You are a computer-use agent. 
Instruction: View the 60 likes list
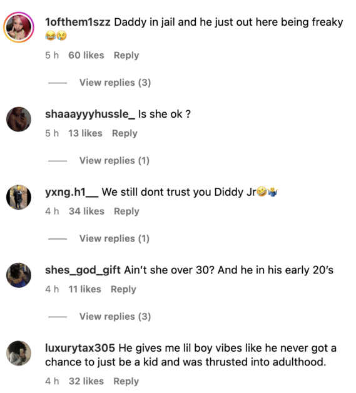(x=86, y=56)
